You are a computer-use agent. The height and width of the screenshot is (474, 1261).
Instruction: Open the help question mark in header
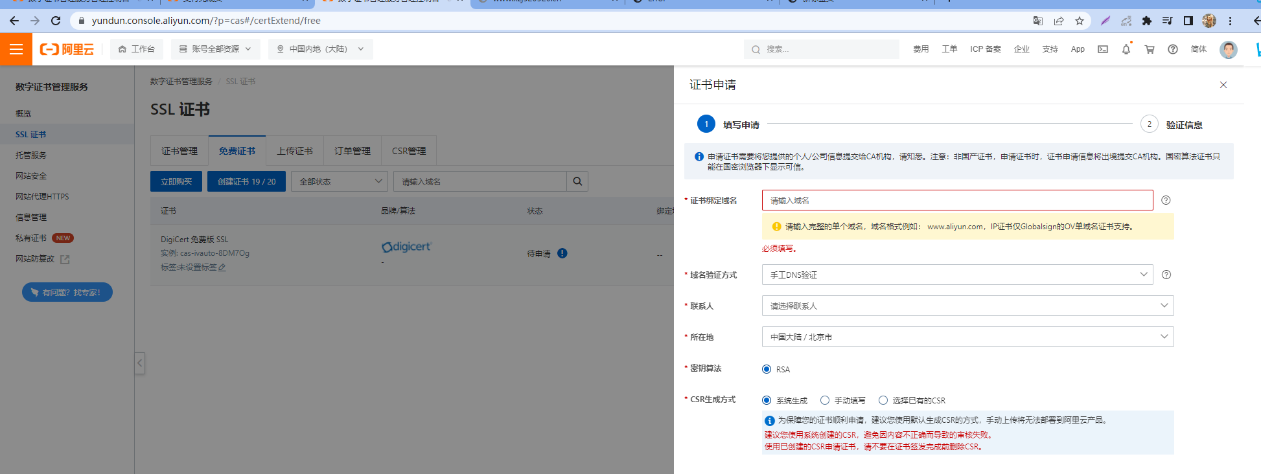[1173, 49]
